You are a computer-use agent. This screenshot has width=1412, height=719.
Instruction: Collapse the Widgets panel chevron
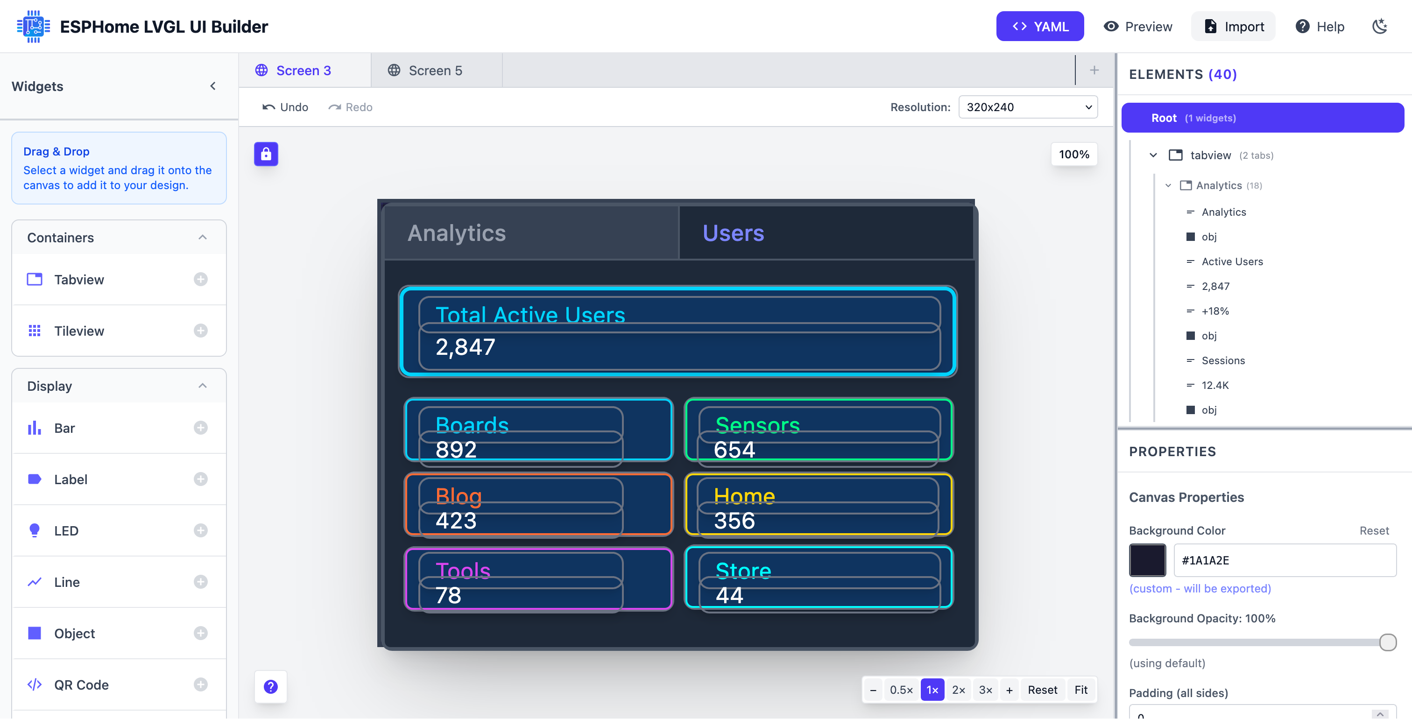pyautogui.click(x=212, y=86)
